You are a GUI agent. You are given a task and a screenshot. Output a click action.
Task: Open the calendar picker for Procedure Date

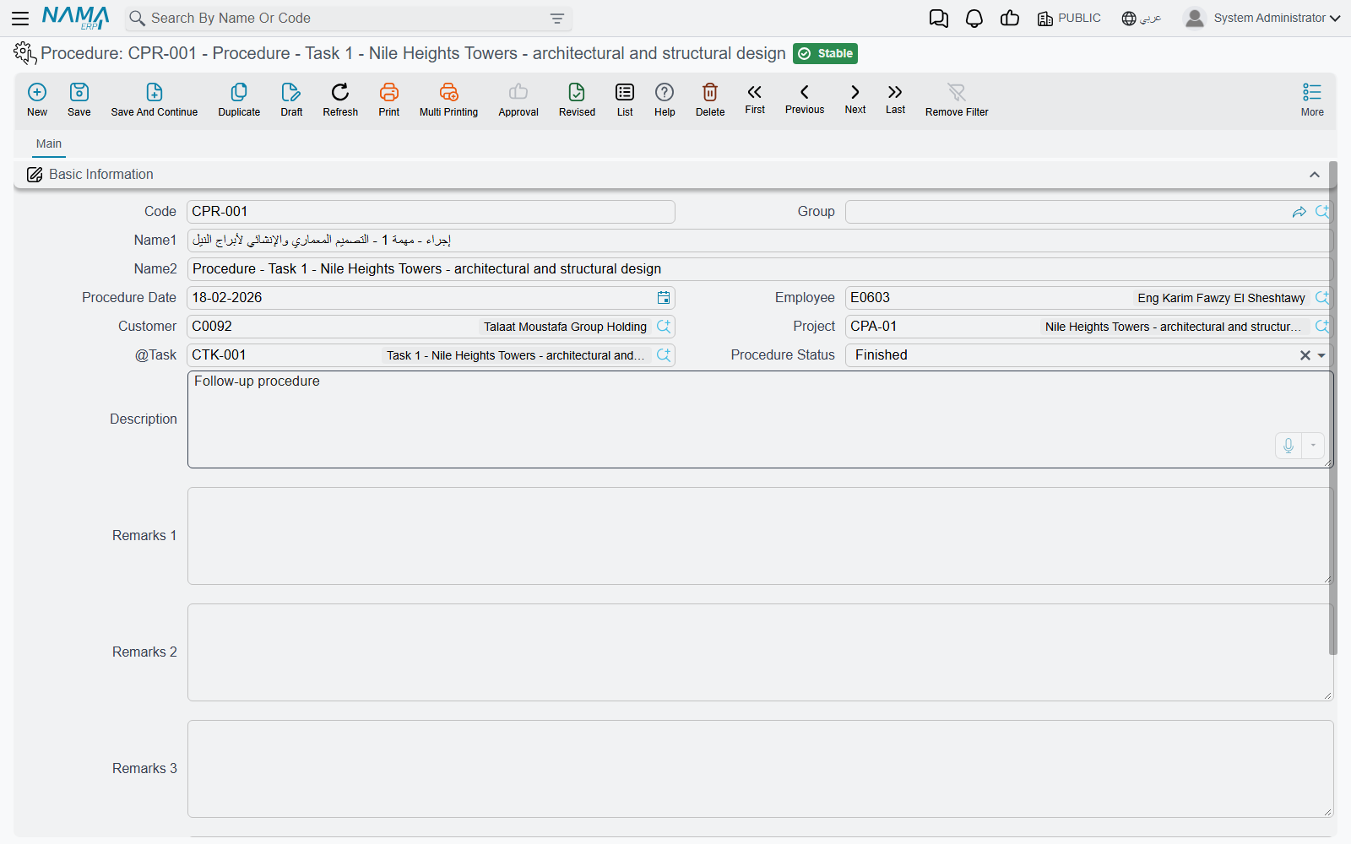(x=664, y=298)
